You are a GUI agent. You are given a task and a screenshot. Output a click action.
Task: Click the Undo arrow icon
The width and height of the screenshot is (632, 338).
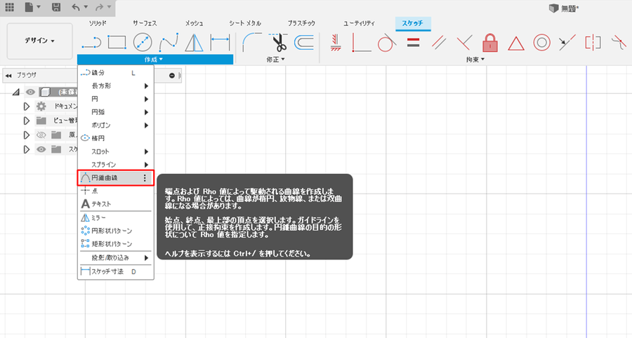click(x=76, y=7)
